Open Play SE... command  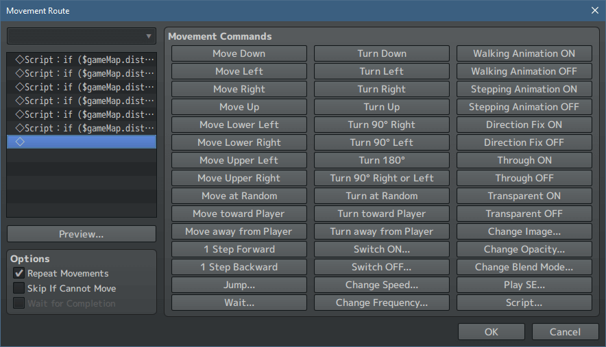524,285
